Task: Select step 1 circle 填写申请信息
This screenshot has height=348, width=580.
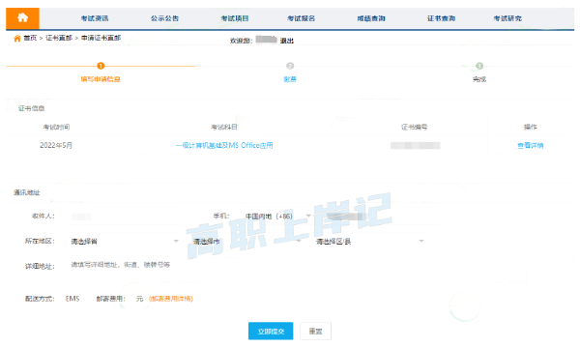Action: pyautogui.click(x=101, y=66)
